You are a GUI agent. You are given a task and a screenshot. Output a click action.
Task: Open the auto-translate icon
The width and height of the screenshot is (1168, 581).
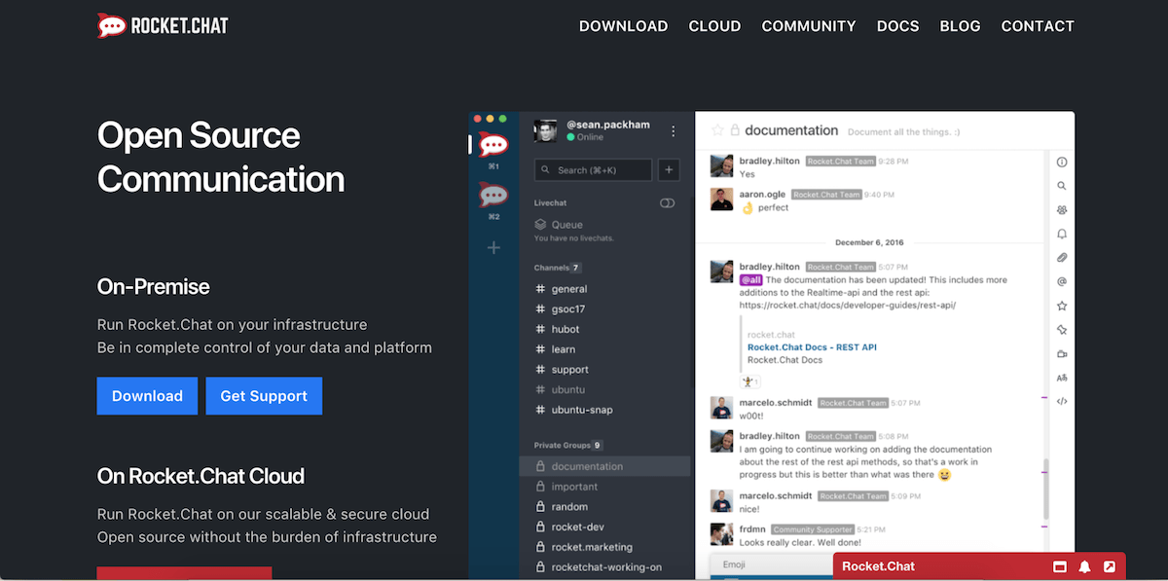click(x=1062, y=378)
